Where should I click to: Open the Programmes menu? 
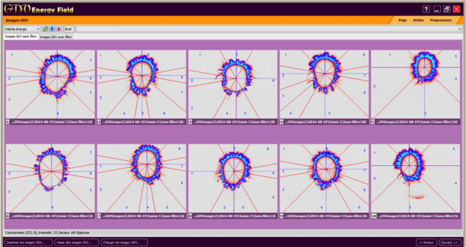tap(441, 20)
